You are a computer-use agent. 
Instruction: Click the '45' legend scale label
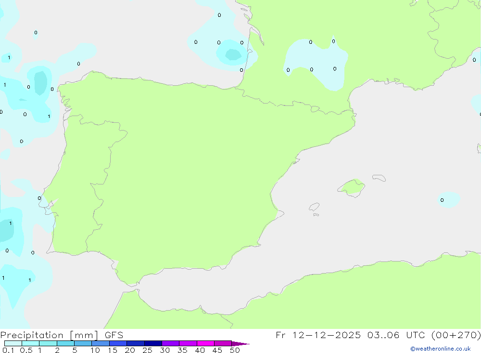217,350
